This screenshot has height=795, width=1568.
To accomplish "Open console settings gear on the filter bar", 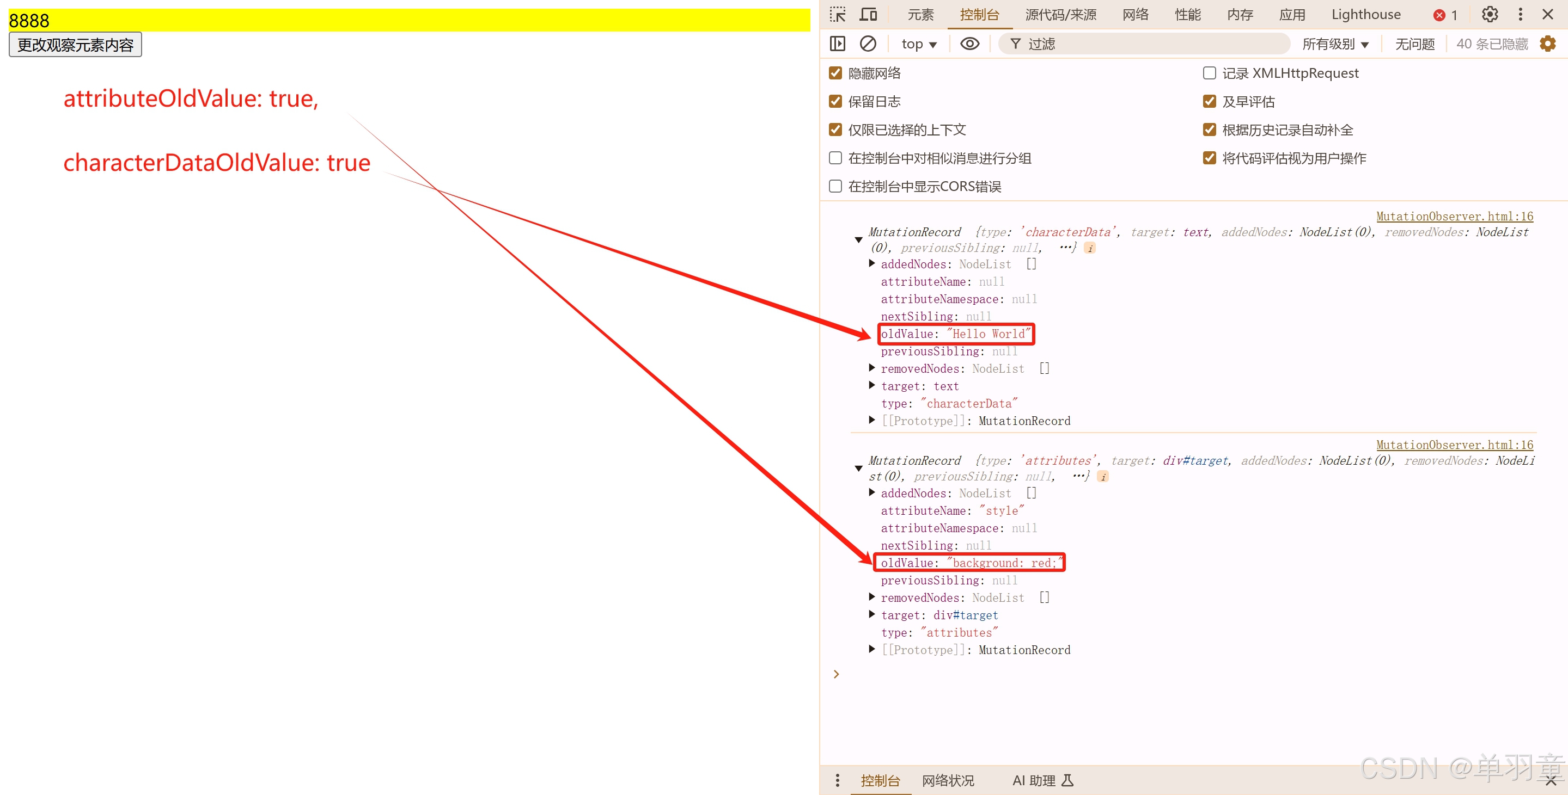I will tap(1548, 43).
